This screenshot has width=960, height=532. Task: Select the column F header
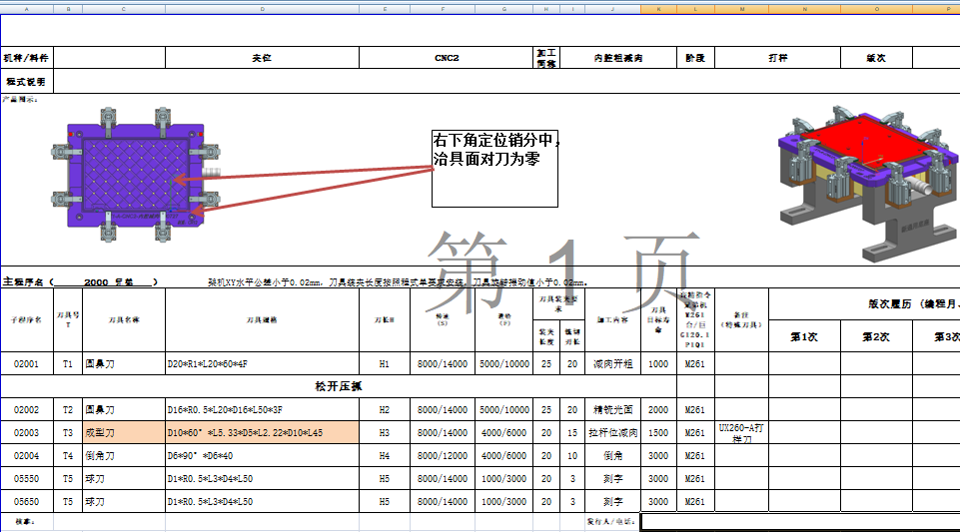point(443,9)
